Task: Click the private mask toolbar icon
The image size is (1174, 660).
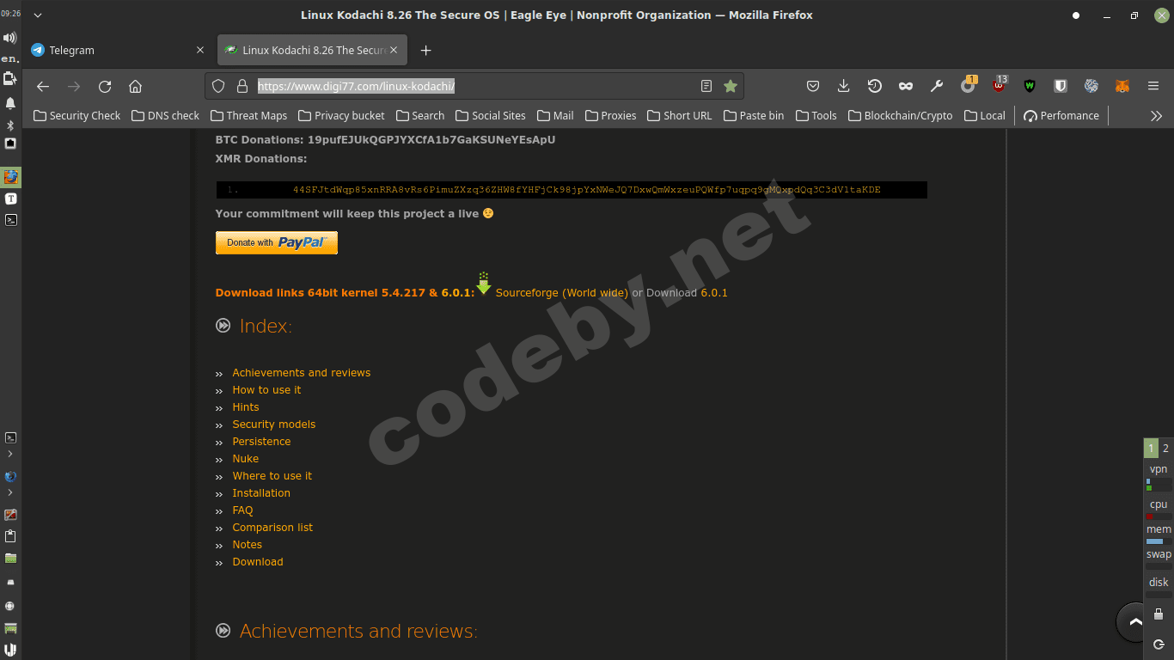Action: coord(906,86)
